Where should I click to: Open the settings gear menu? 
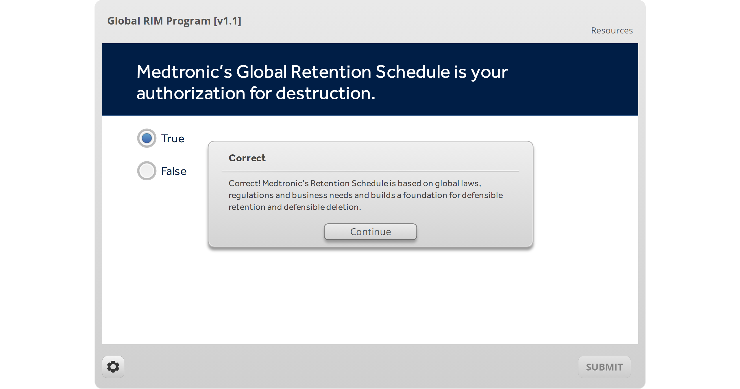(x=113, y=367)
